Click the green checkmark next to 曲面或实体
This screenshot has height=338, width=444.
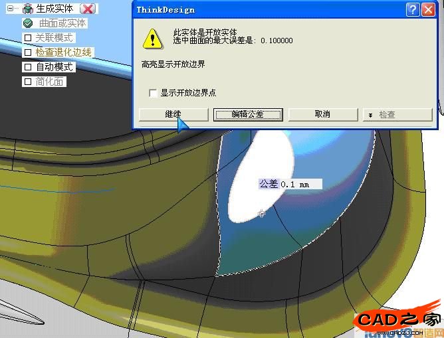coord(27,23)
